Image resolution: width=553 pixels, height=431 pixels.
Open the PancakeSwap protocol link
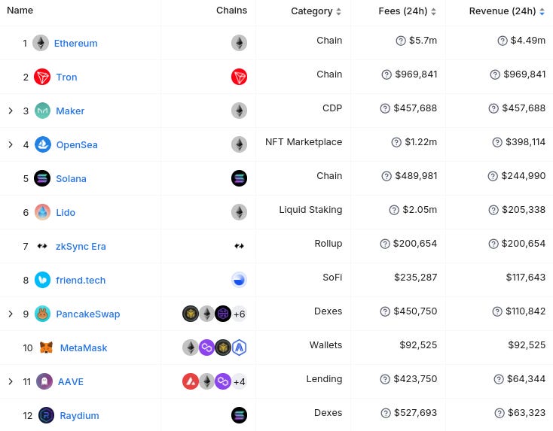click(88, 314)
